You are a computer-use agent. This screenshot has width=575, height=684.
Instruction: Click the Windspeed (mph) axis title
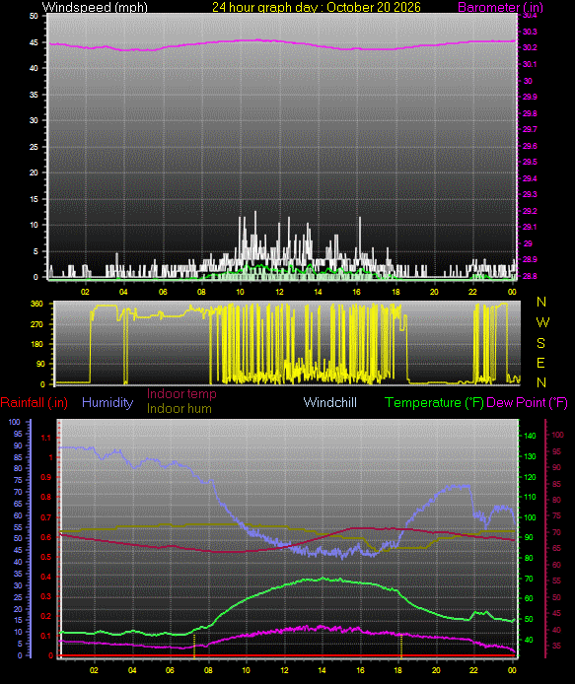click(95, 8)
